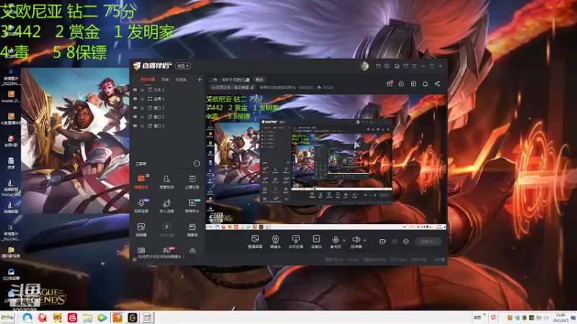Edit the game category pencil field
Image resolution: width=577 pixels, height=324 pixels.
point(232,87)
